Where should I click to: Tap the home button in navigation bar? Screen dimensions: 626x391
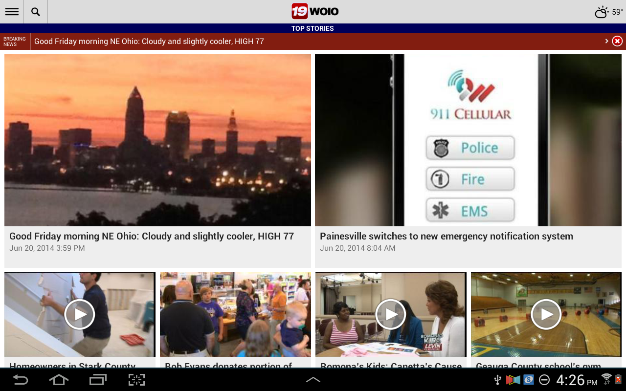tap(59, 379)
